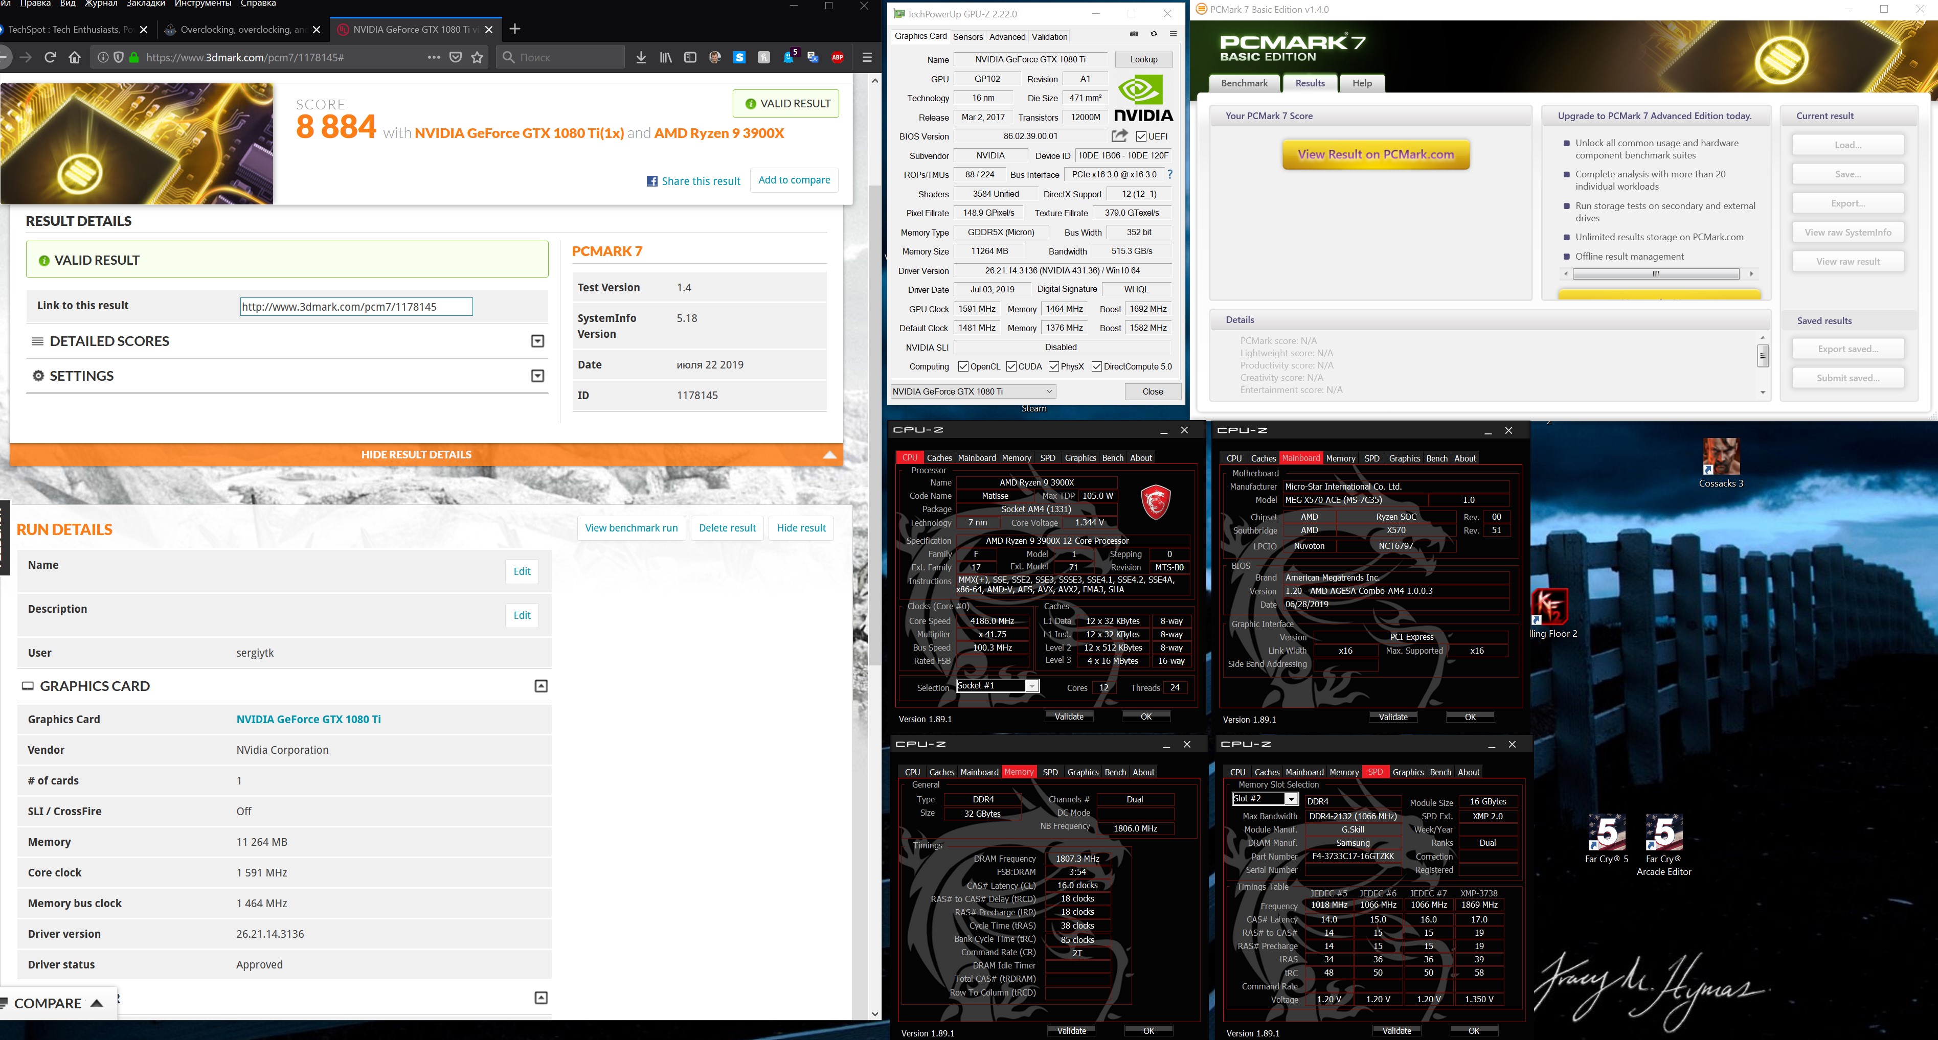
Task: Refresh GPU-Z data with the refresh icon
Action: pyautogui.click(x=1153, y=34)
